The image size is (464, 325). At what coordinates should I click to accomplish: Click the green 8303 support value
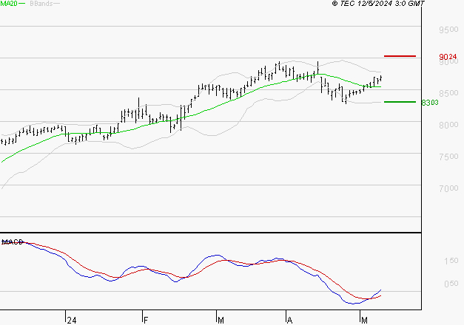click(430, 103)
